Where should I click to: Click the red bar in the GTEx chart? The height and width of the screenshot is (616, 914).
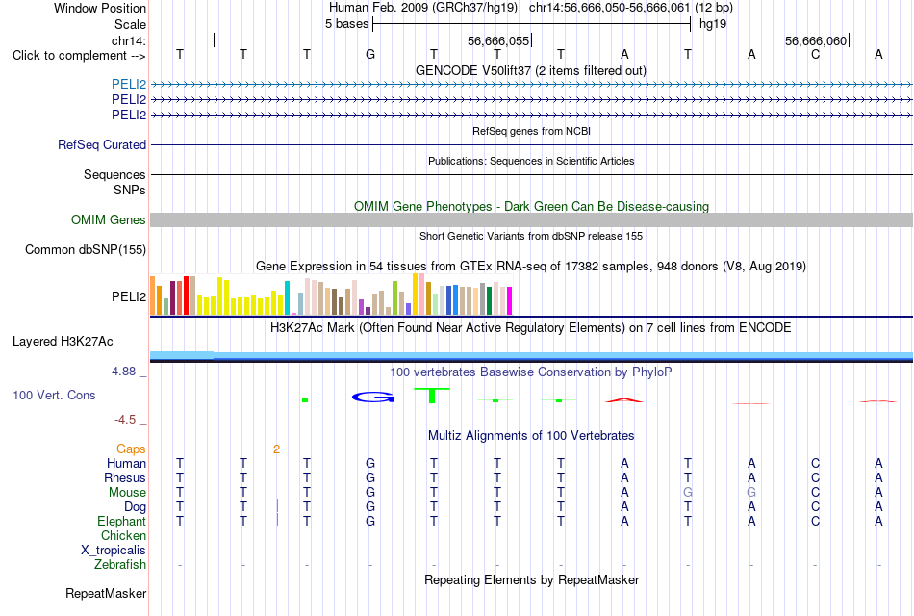[186, 295]
